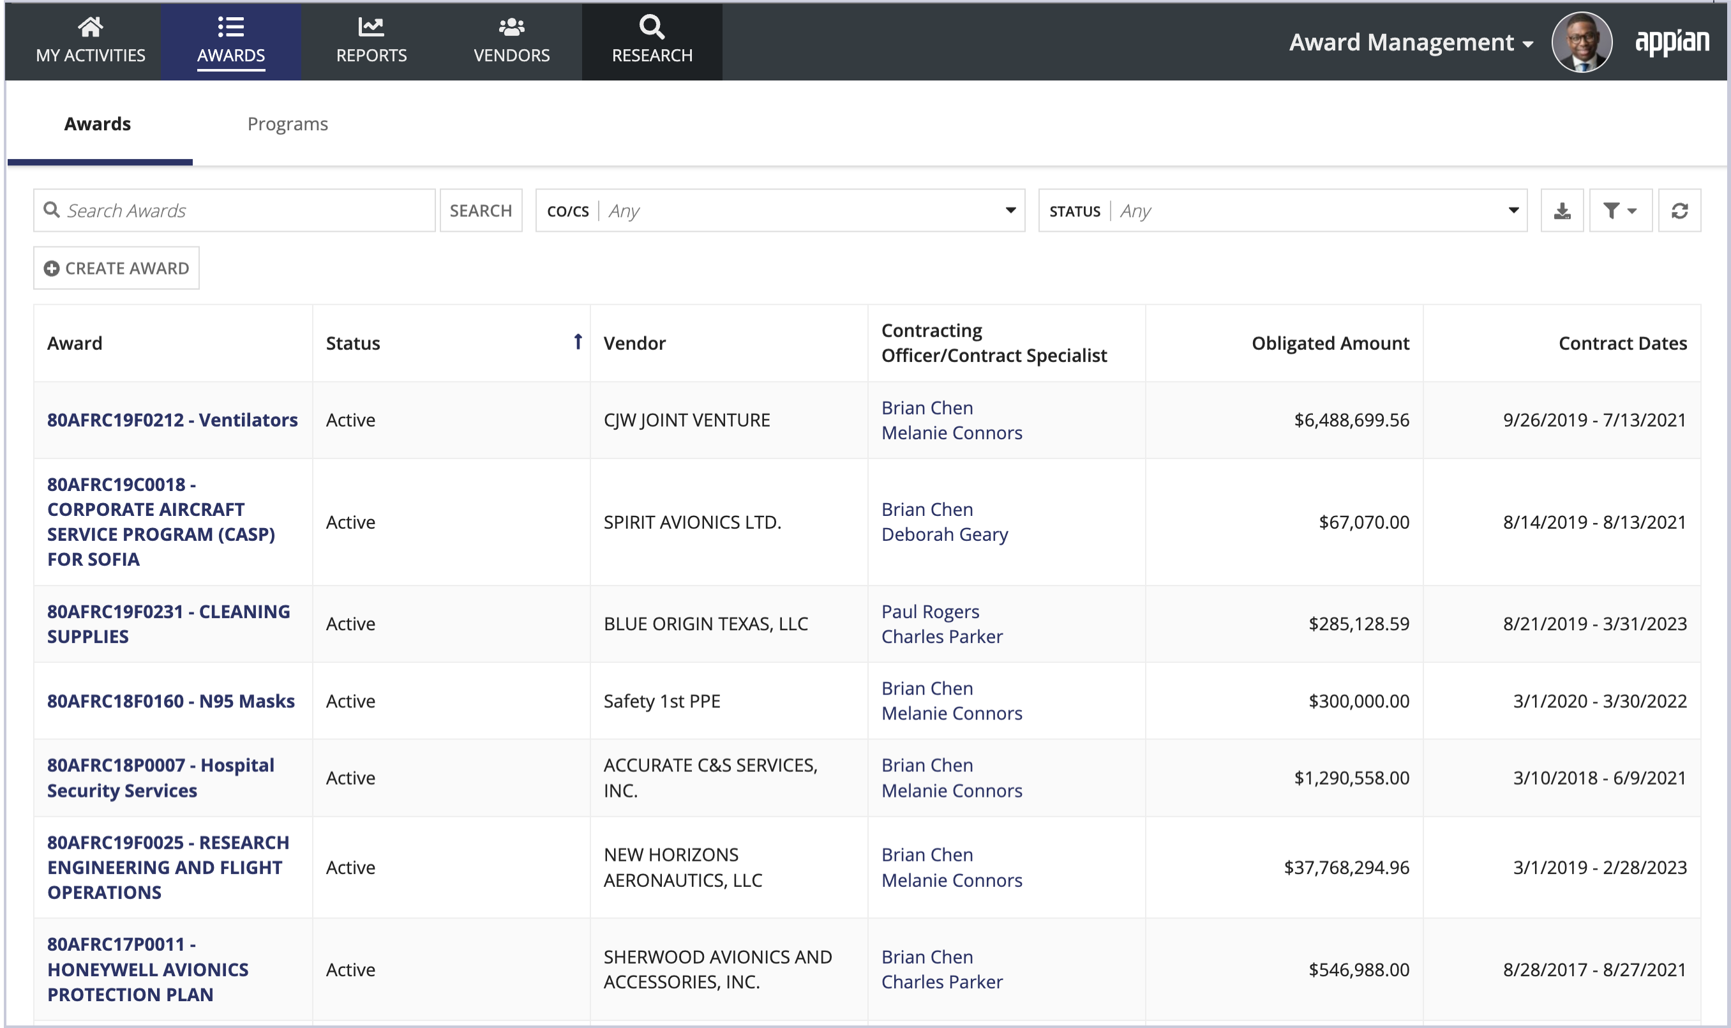Expand the CO/CS dropdown filter

click(1012, 209)
